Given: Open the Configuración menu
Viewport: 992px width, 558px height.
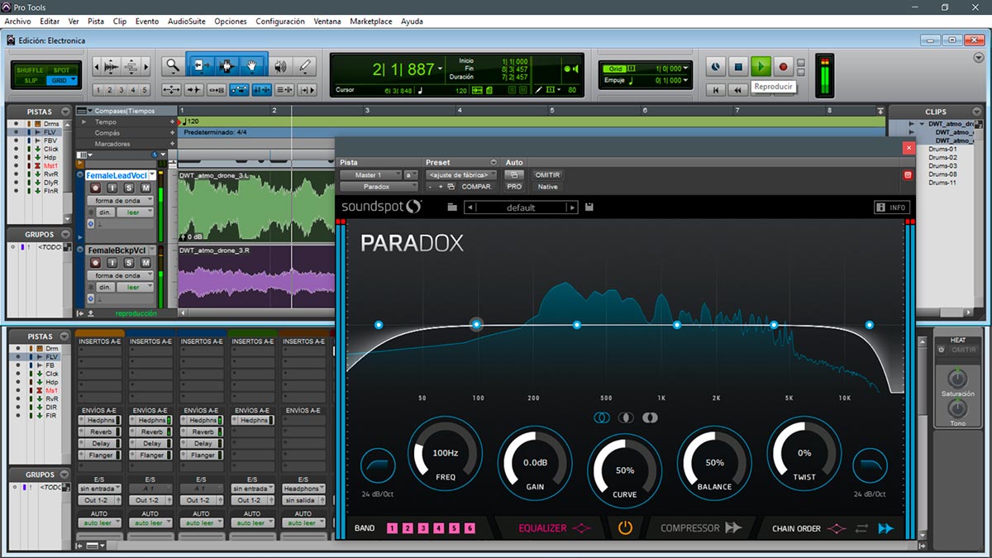Looking at the screenshot, I should coord(280,21).
